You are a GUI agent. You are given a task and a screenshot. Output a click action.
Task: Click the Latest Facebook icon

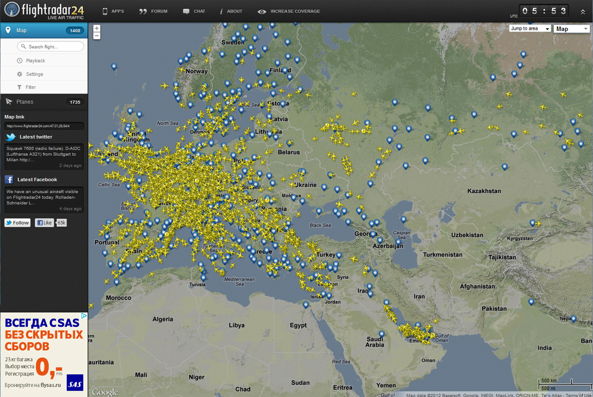9,180
